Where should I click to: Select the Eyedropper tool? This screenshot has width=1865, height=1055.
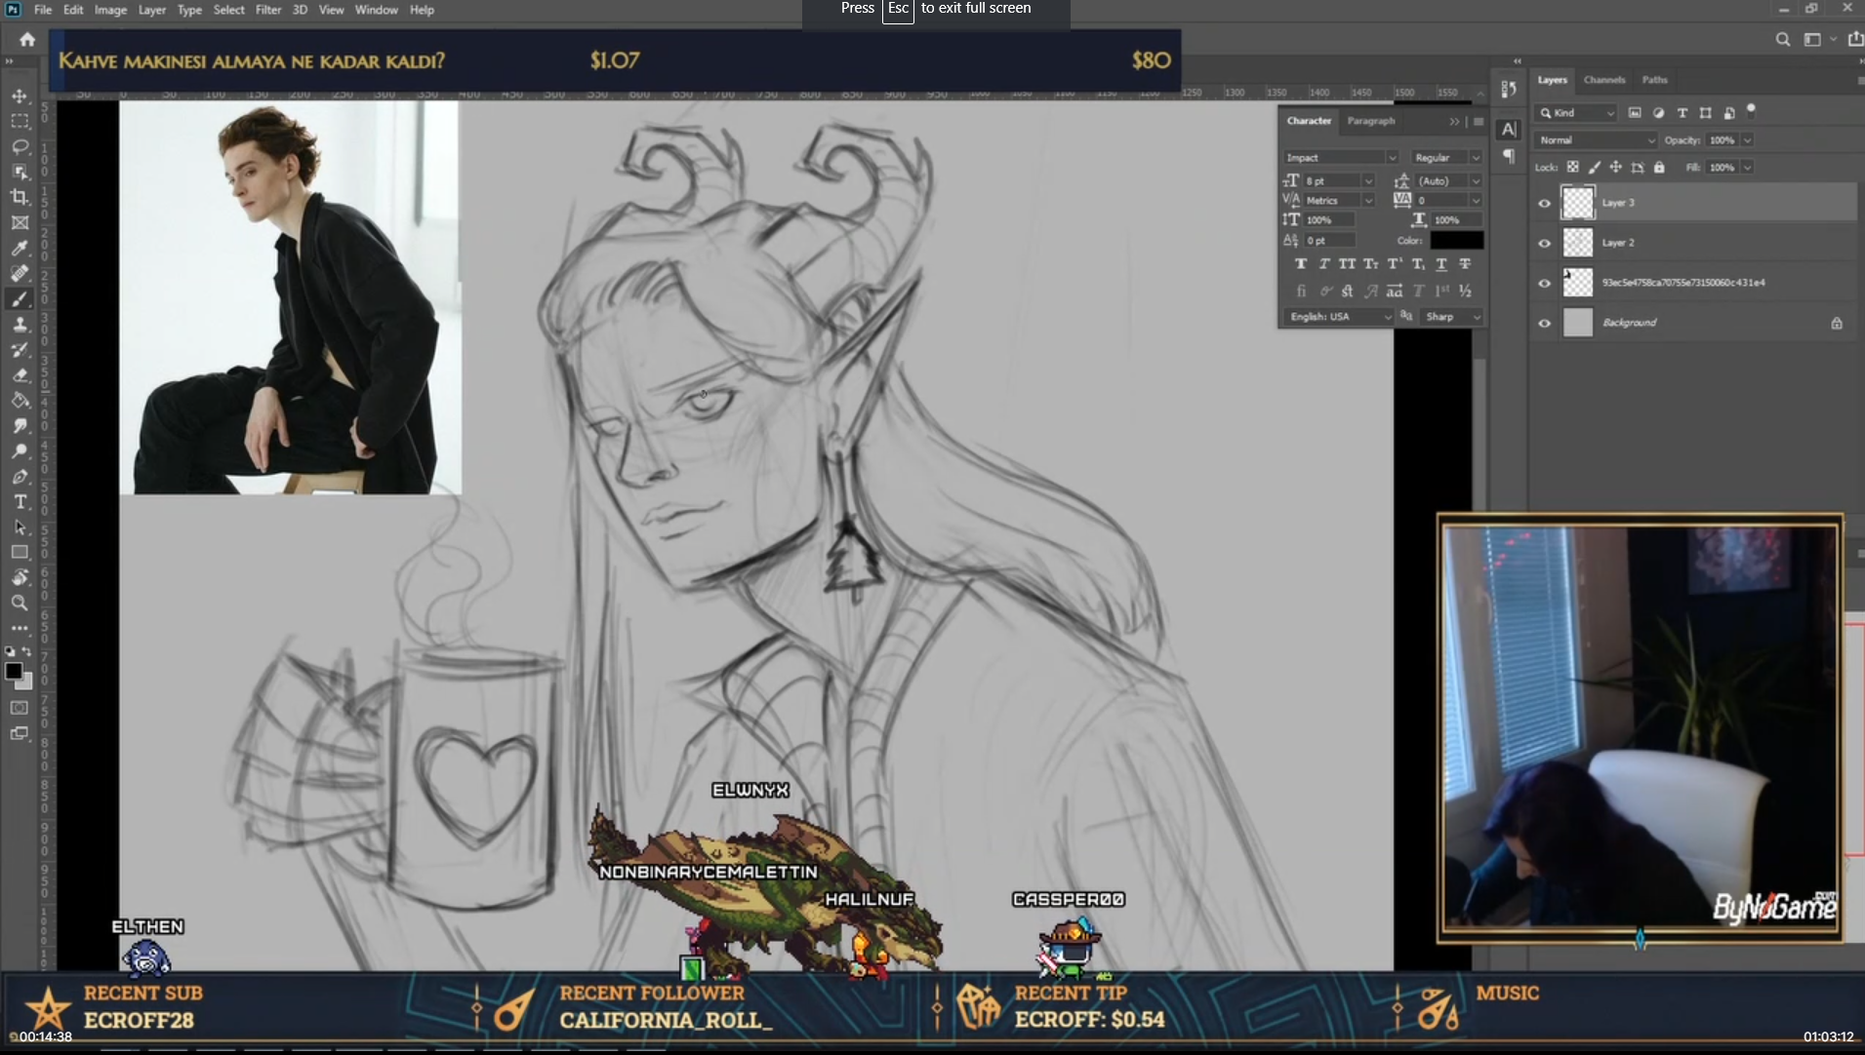click(x=20, y=248)
